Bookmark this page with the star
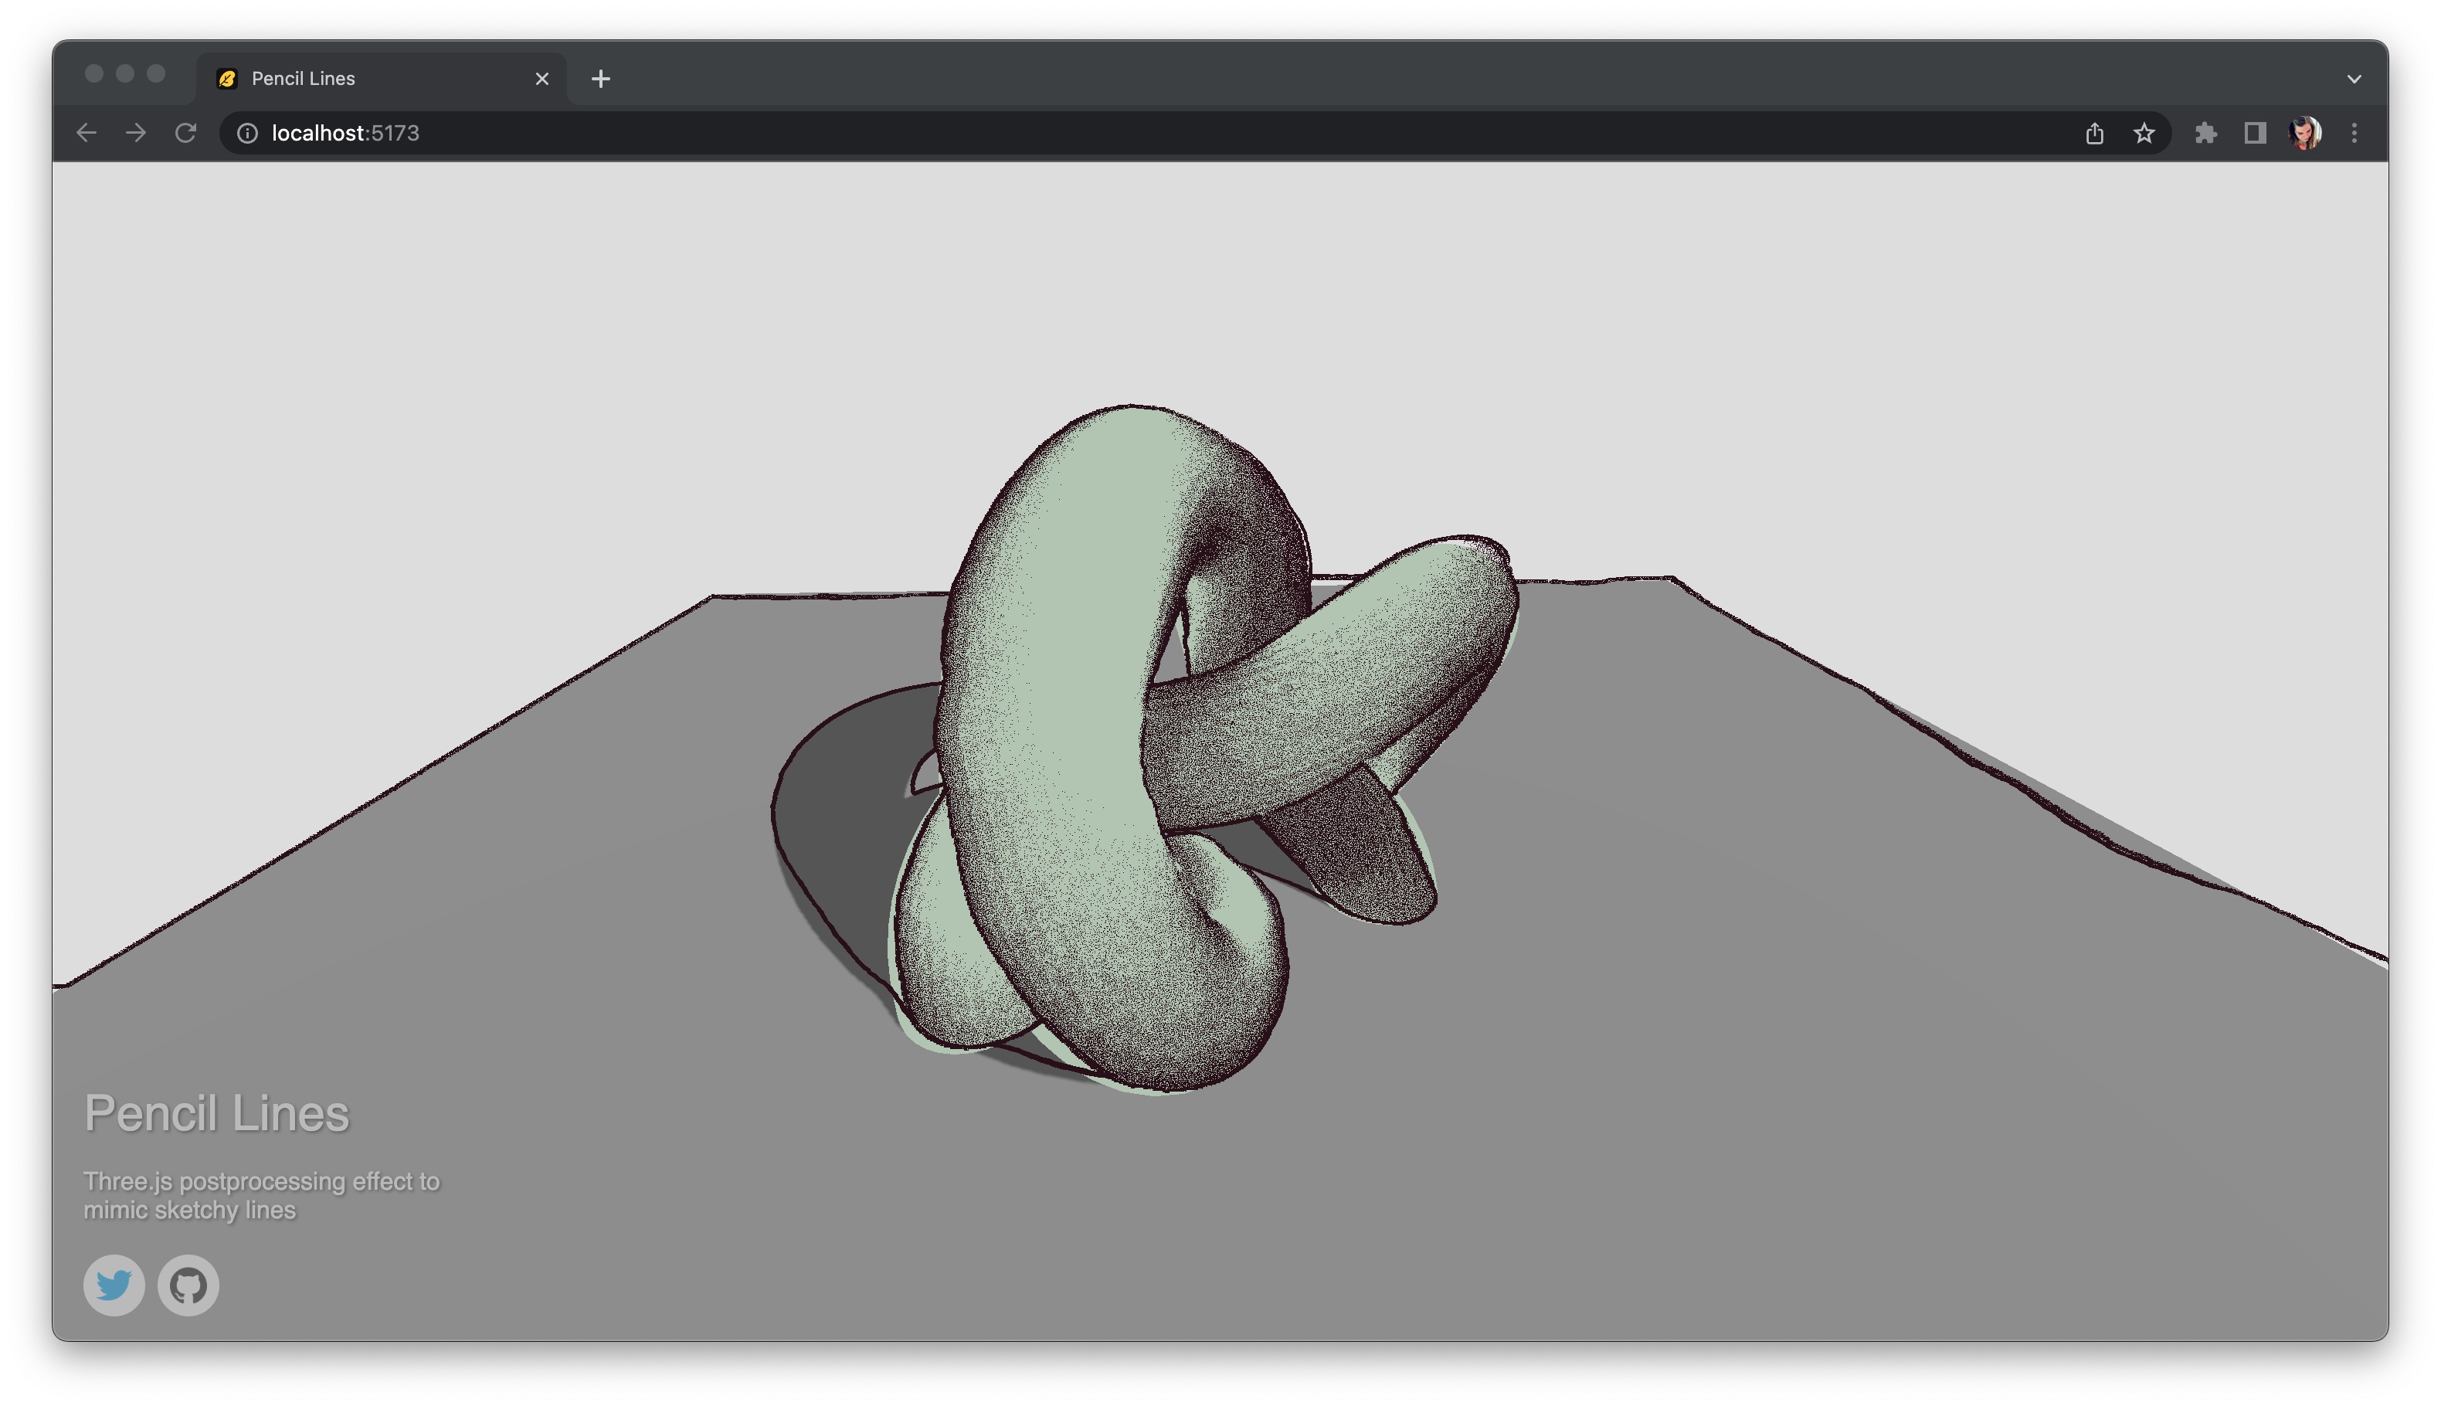 (2144, 133)
